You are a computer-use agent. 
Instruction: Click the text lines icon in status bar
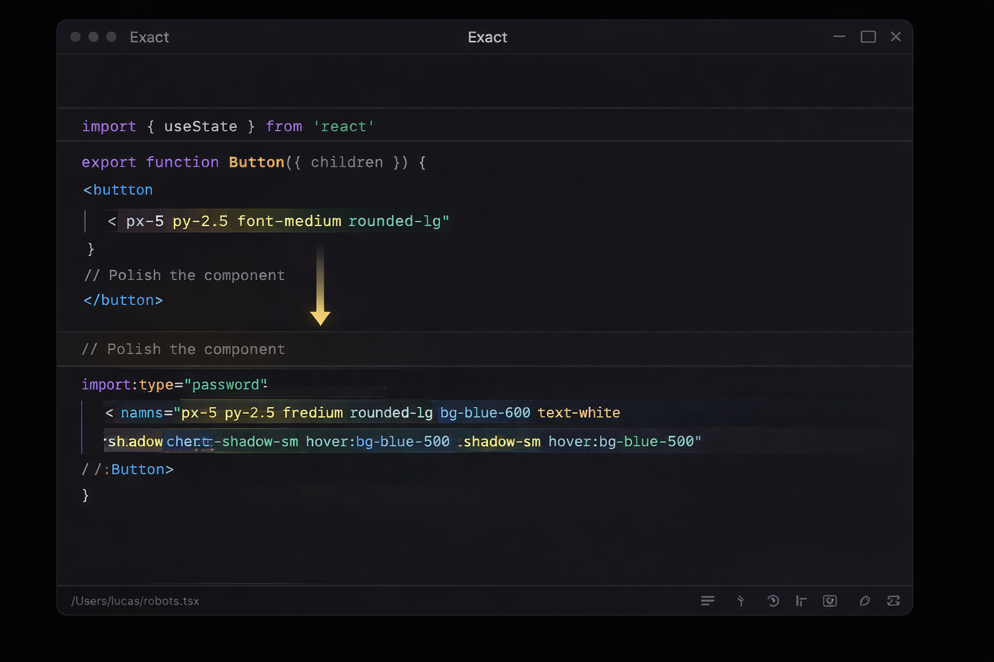707,601
